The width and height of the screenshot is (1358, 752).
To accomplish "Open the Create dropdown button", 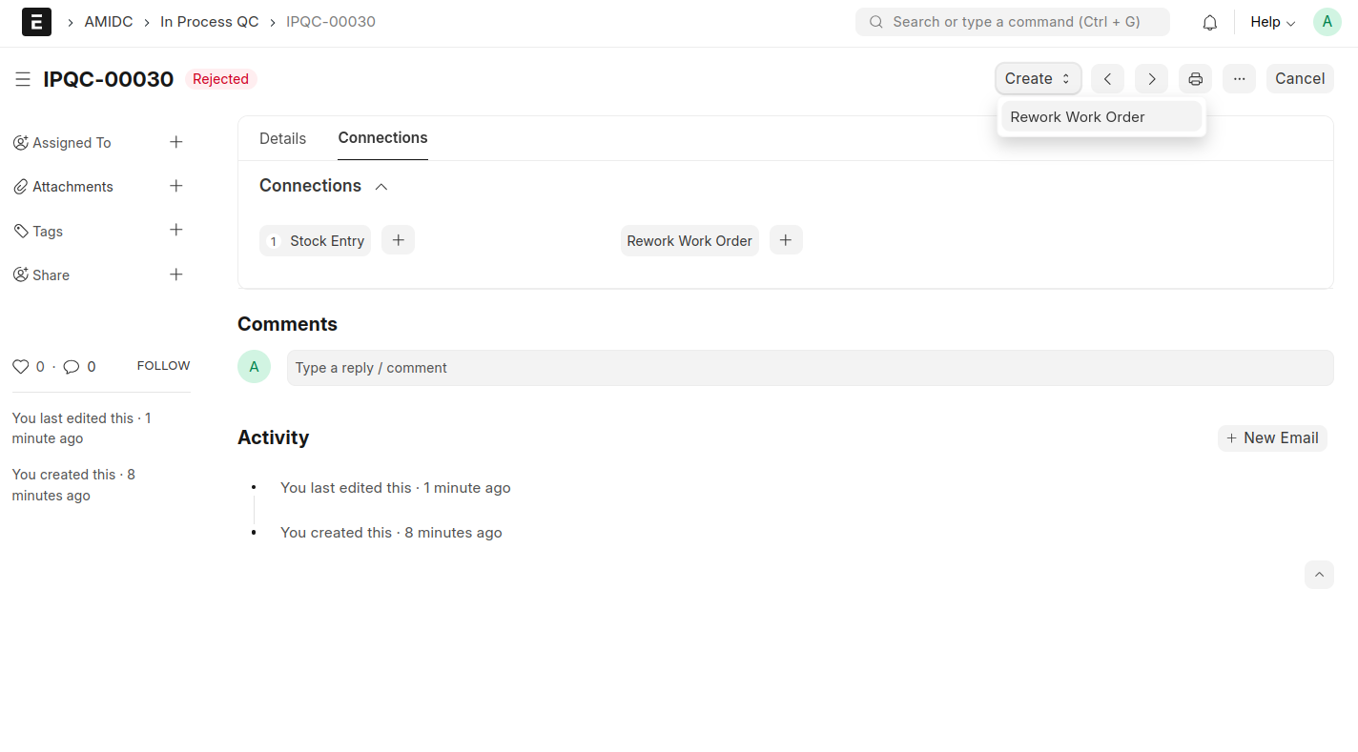I will (1038, 79).
